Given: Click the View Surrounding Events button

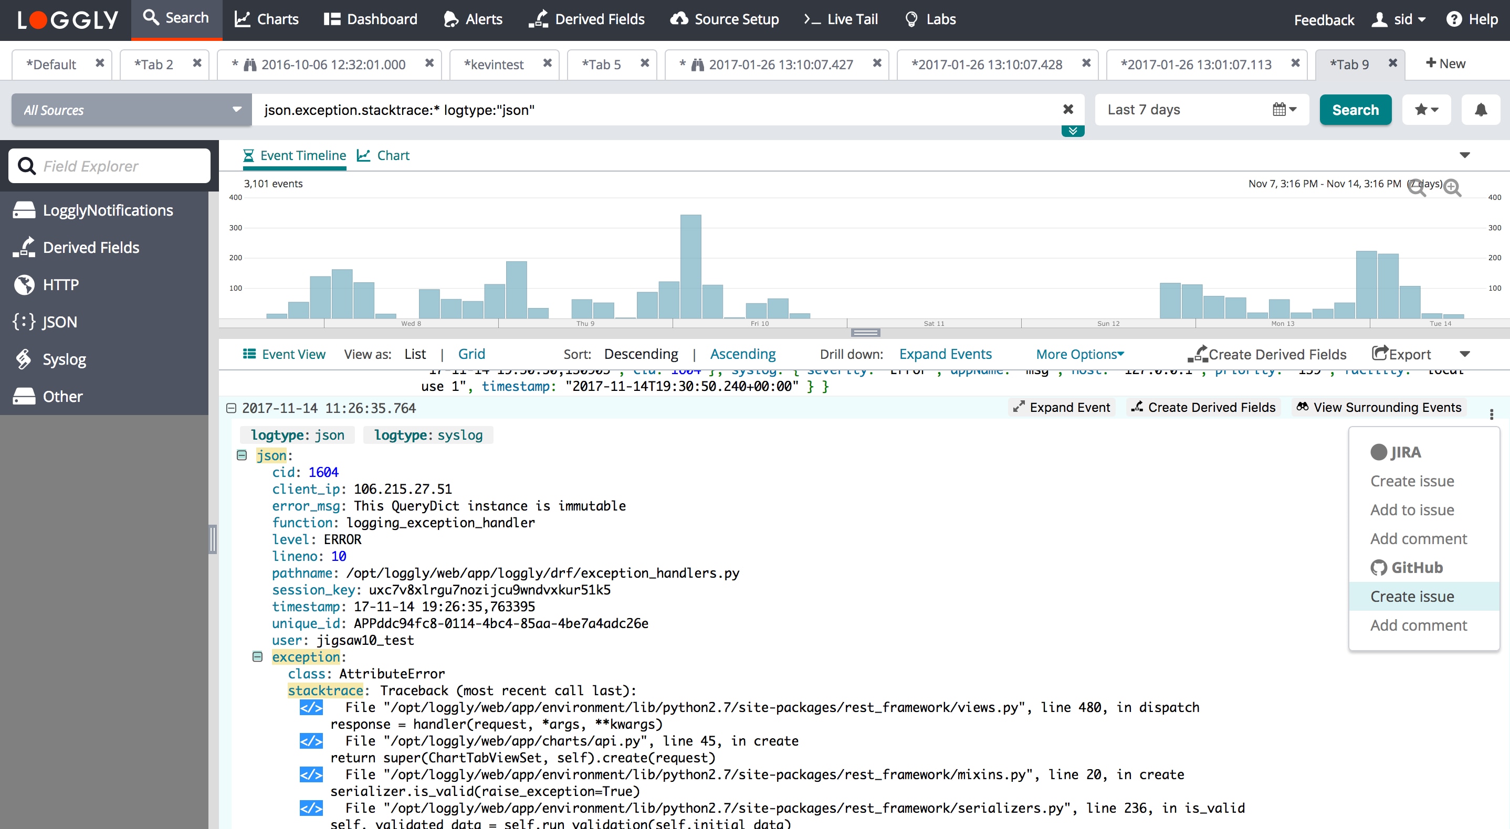Looking at the screenshot, I should 1379,407.
